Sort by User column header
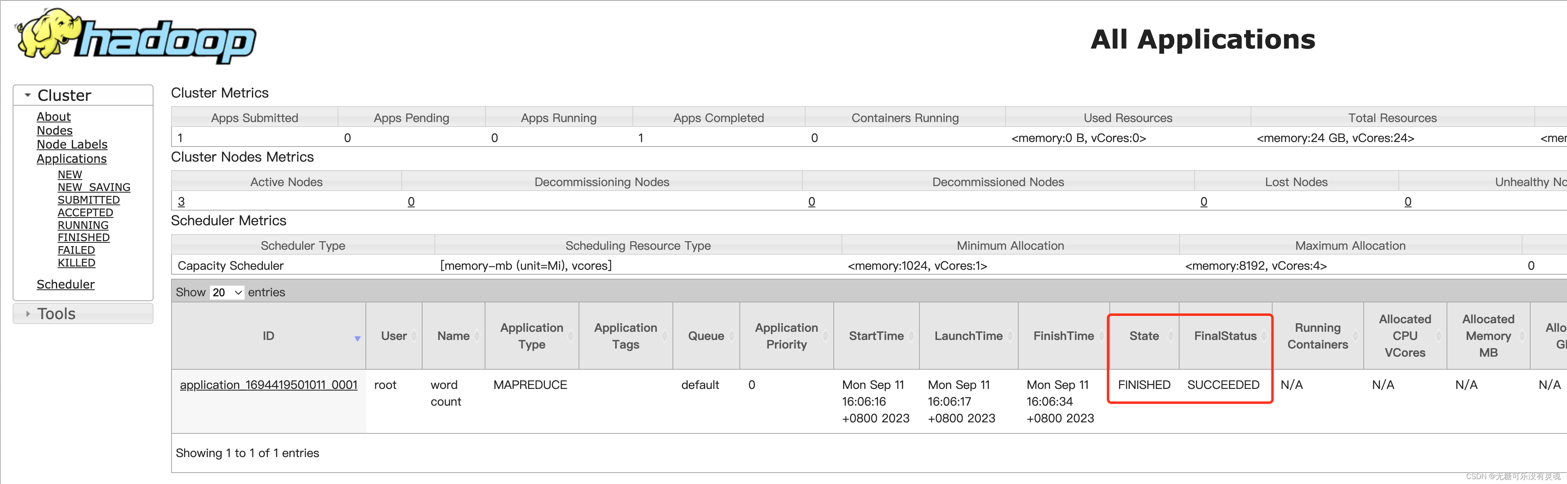Screen dimensions: 1567x484 coord(394,335)
